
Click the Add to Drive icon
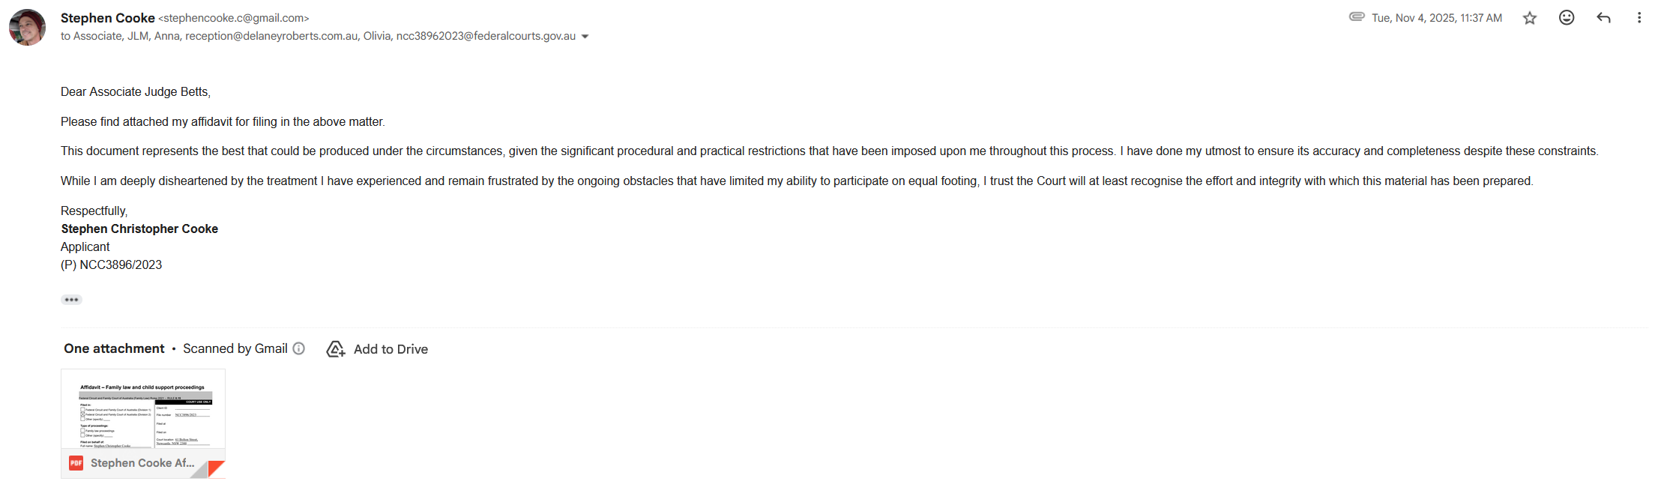[336, 349]
